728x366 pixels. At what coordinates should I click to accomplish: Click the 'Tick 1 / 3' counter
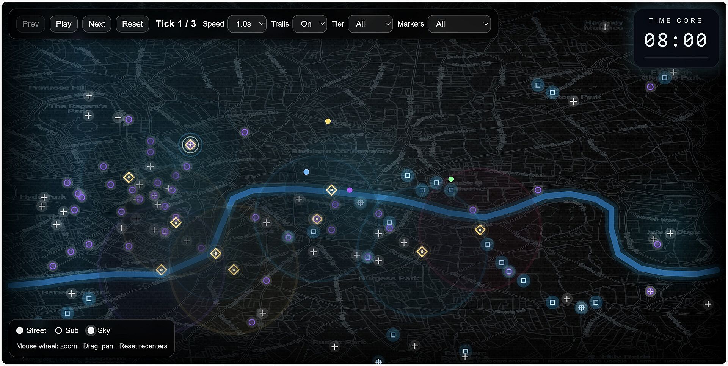[176, 24]
